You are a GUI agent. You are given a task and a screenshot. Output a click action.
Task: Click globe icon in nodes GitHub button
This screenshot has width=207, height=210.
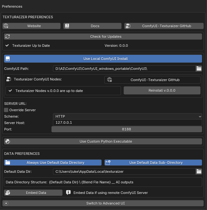click(x=109, y=80)
